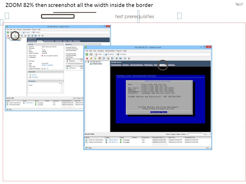Open Administration menu in Console window
The image size is (246, 184).
pyautogui.click(x=110, y=51)
